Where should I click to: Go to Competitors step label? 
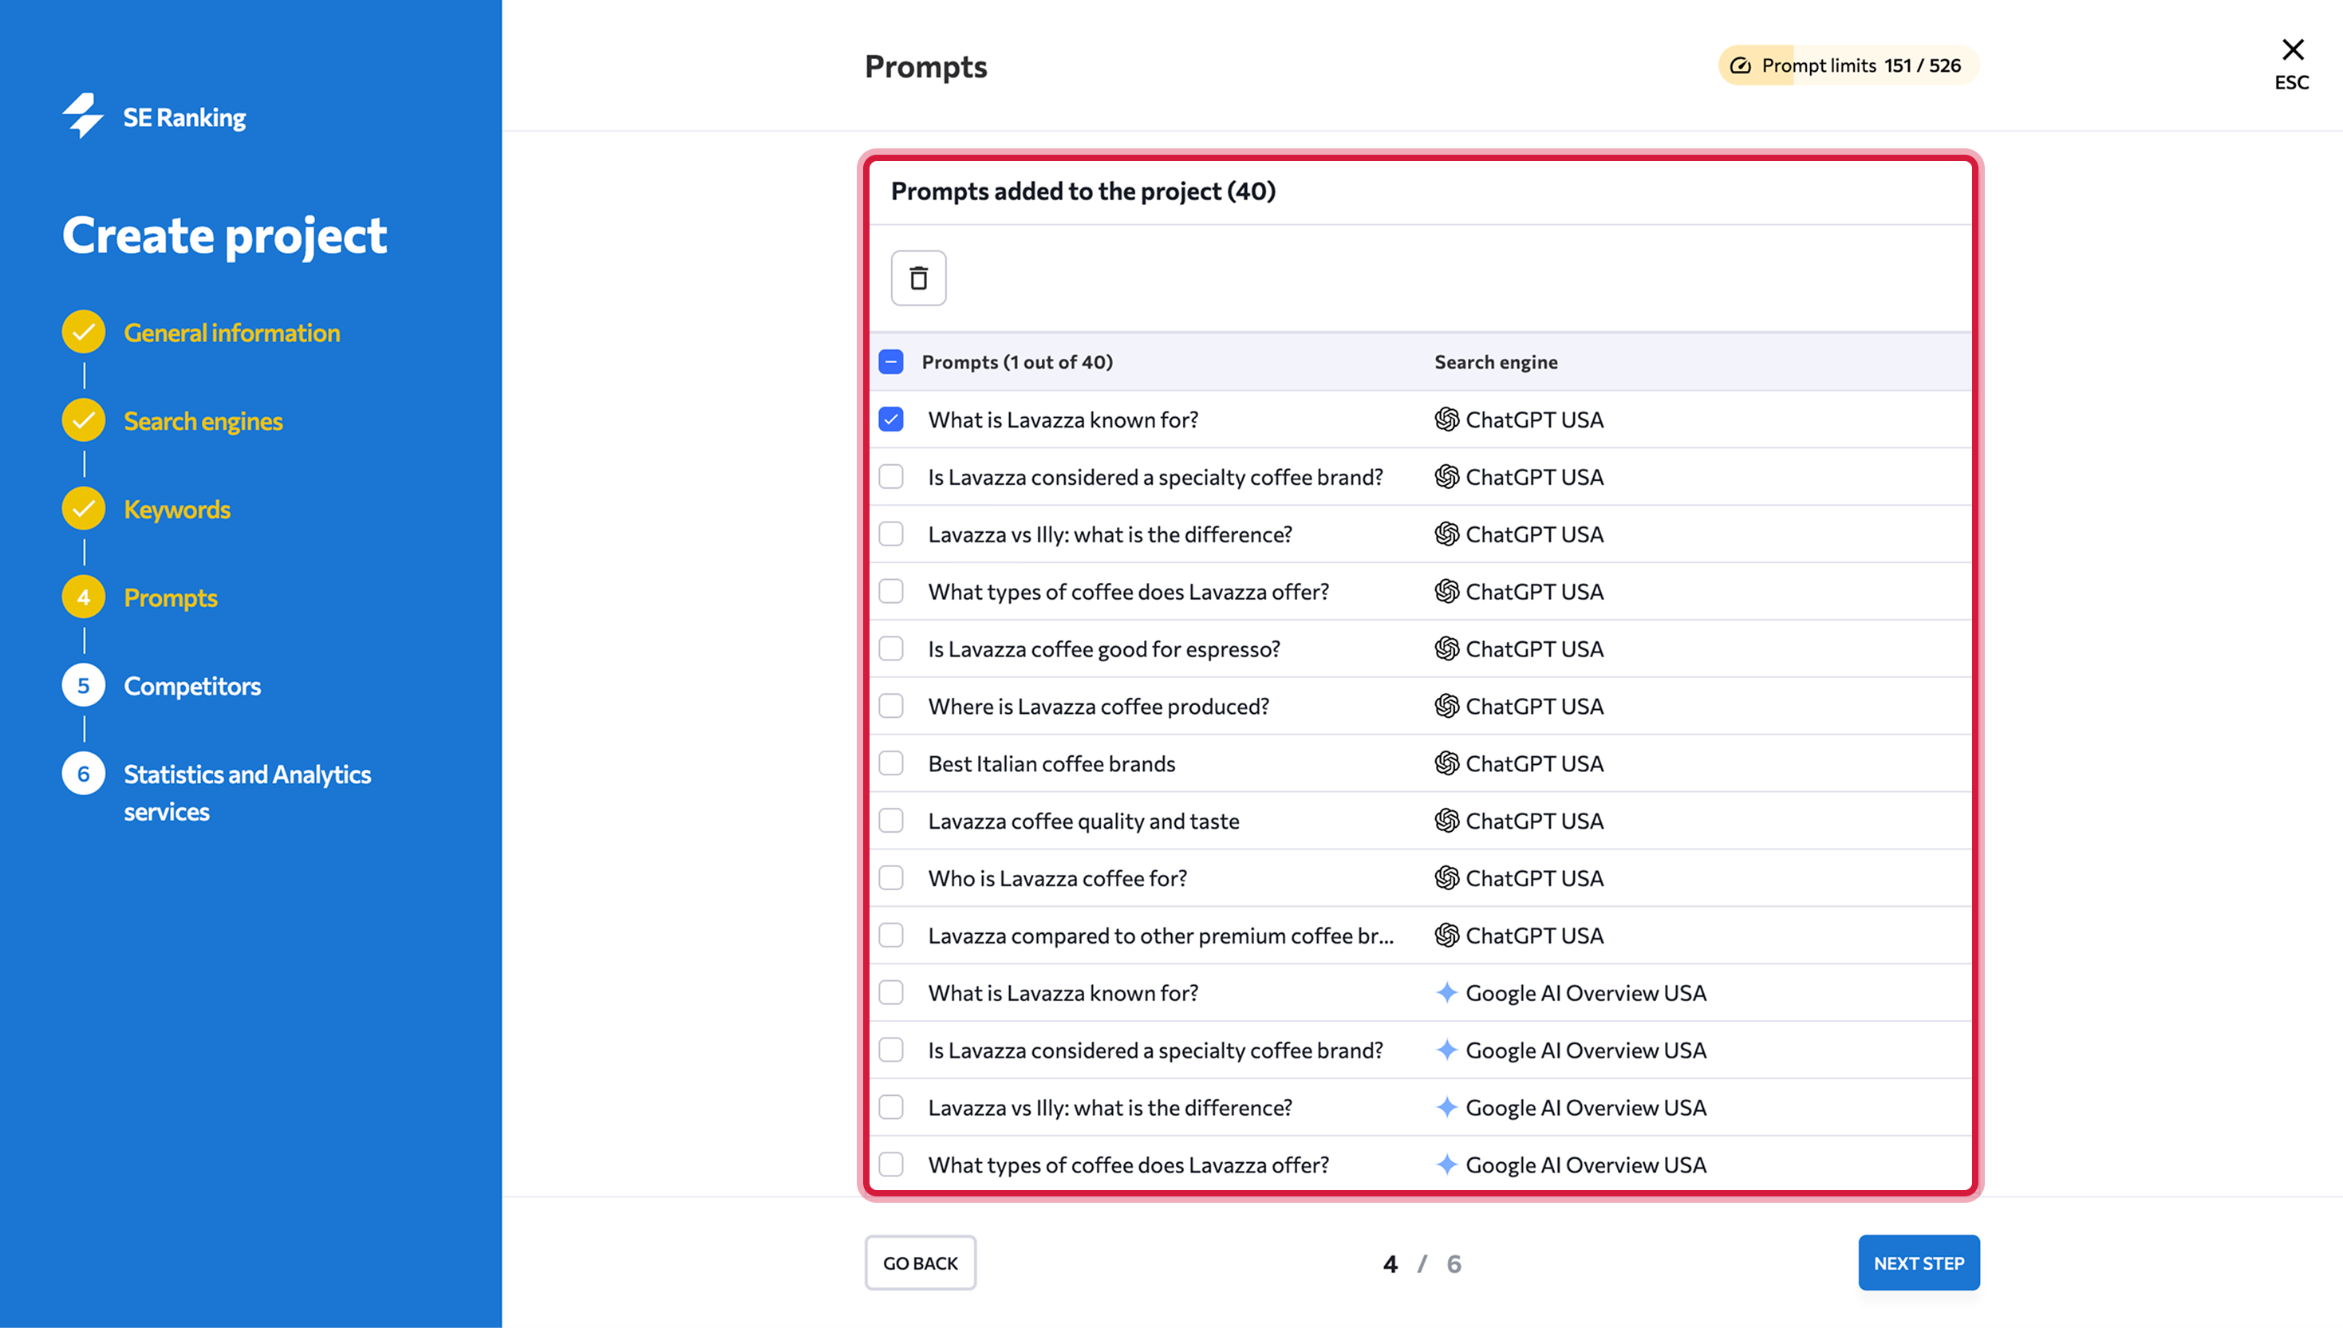tap(191, 686)
